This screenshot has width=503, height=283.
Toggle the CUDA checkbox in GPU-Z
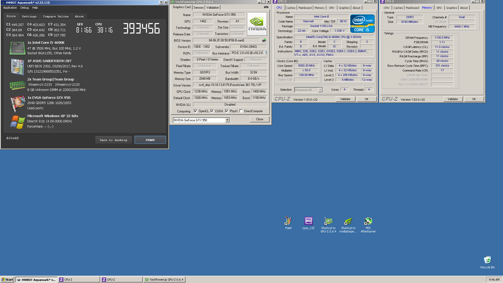(212, 111)
